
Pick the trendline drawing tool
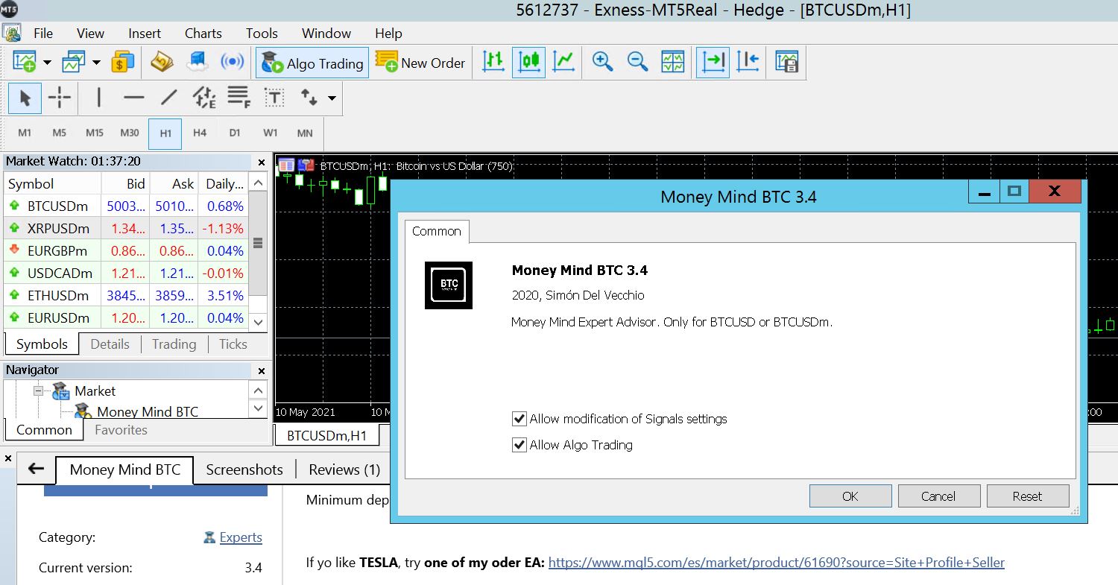point(169,98)
